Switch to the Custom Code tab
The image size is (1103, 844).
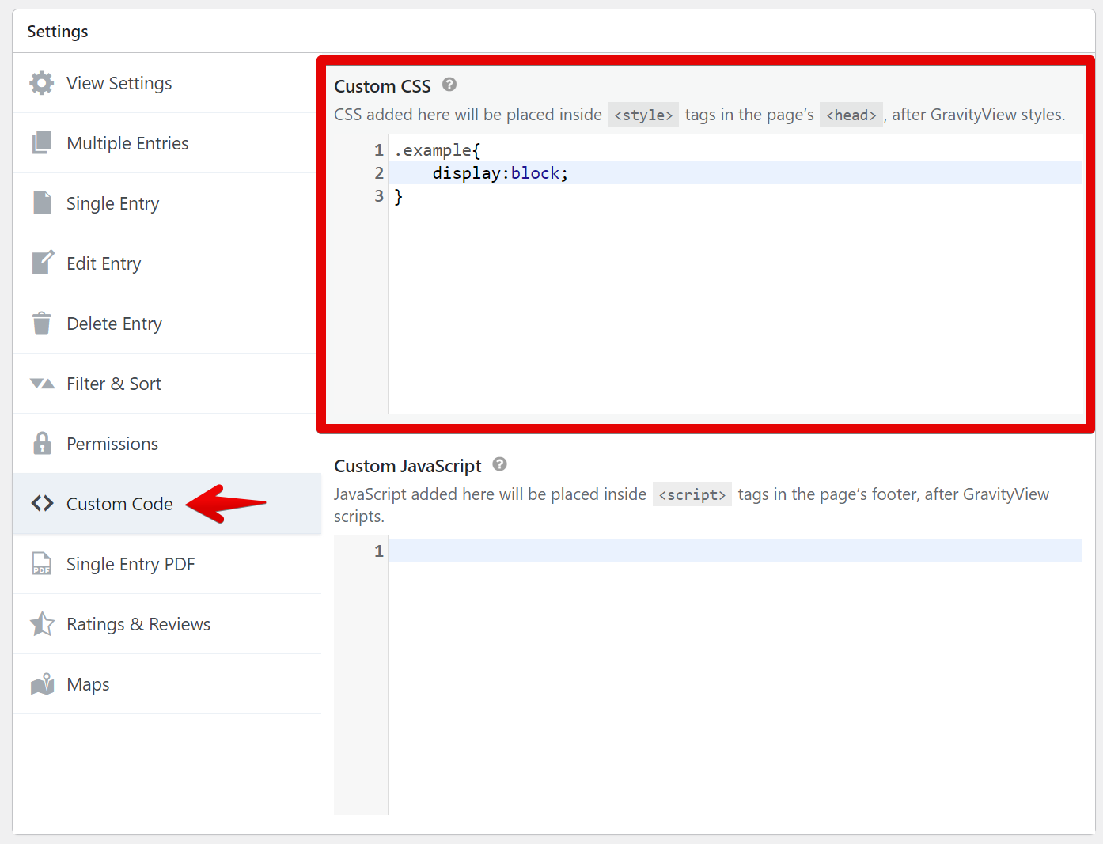119,504
